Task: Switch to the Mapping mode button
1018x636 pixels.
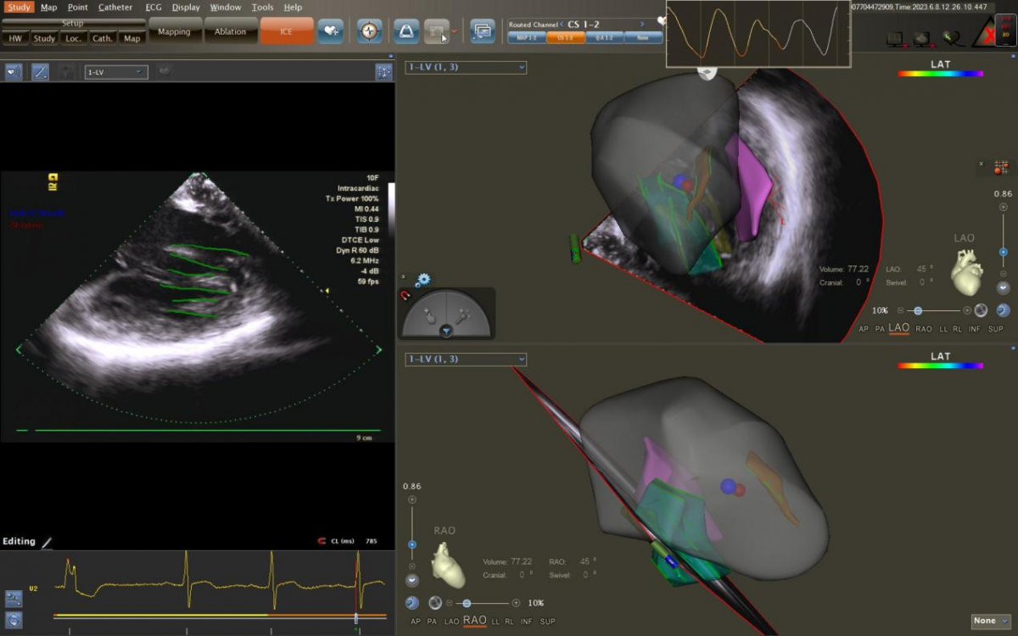Action: [x=175, y=32]
